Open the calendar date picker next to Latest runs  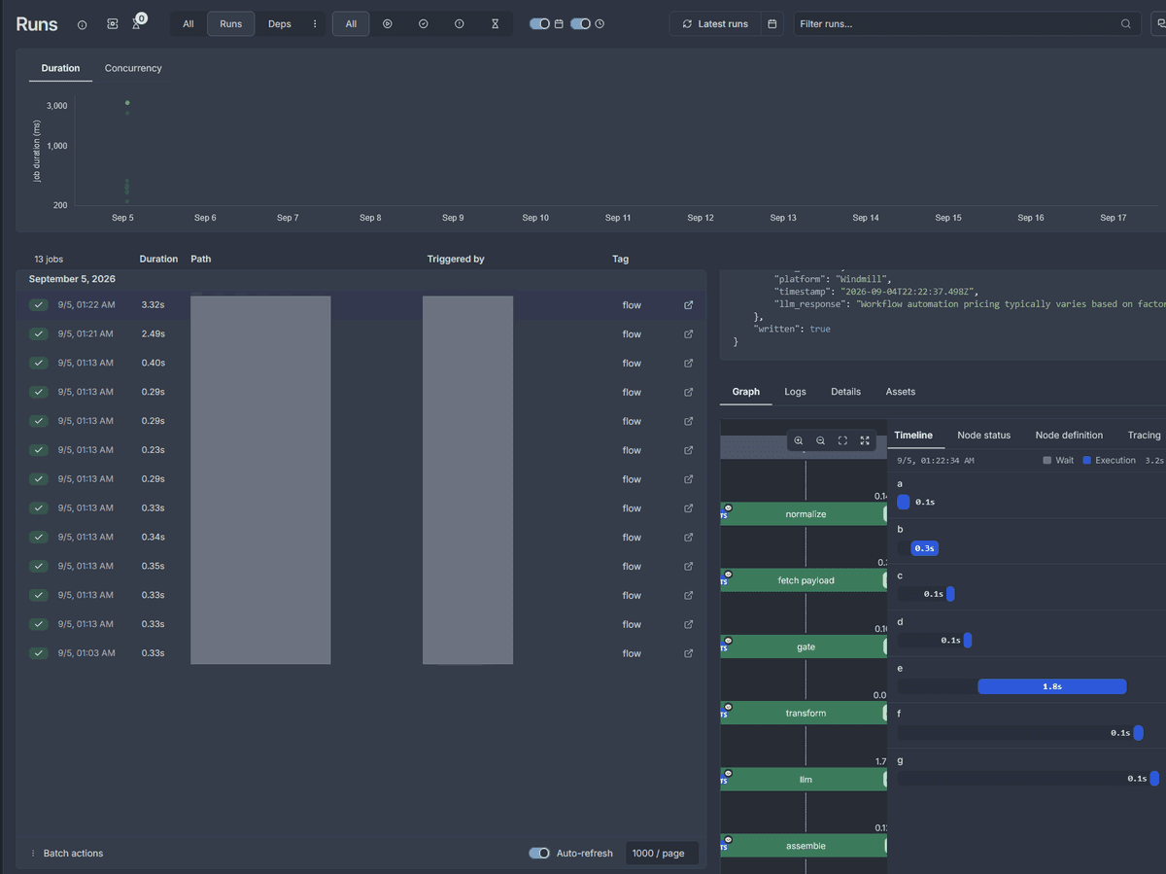click(772, 23)
